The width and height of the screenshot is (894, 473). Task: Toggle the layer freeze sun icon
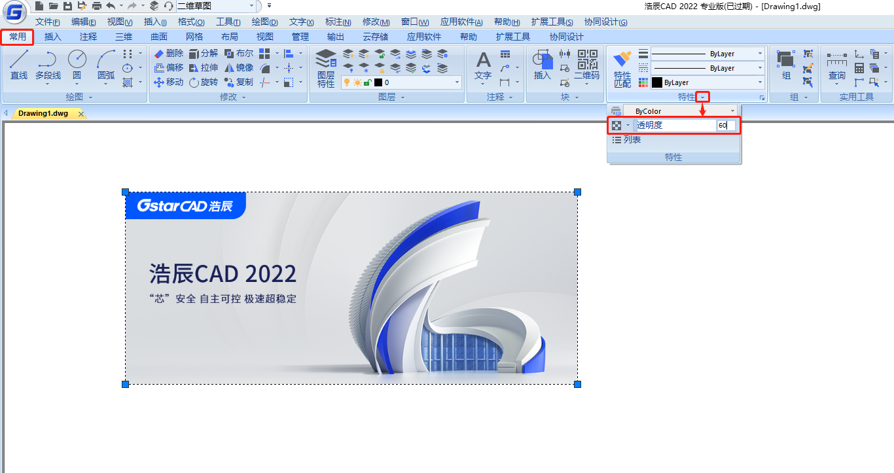(357, 82)
